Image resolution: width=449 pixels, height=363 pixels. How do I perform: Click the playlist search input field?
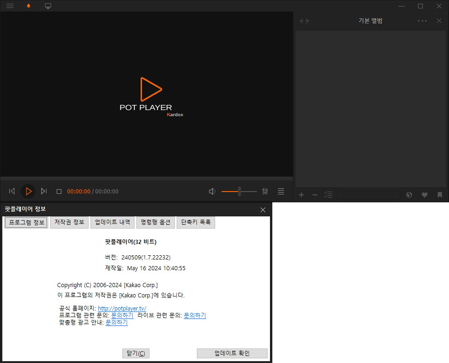coord(369,195)
